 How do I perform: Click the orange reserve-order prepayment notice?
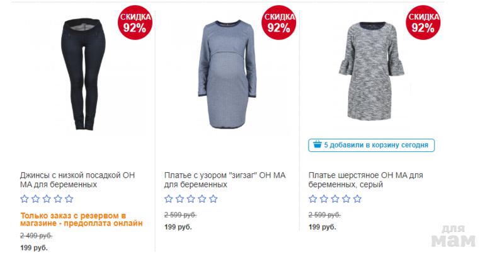[82, 219]
